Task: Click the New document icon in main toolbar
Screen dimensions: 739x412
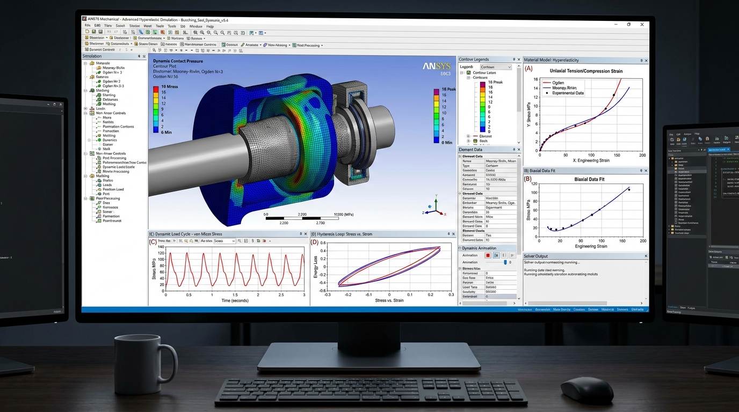Action: [87, 32]
